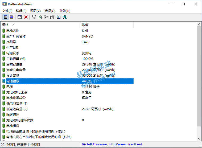
Task: Click the exit door icon
Action: [64, 17]
